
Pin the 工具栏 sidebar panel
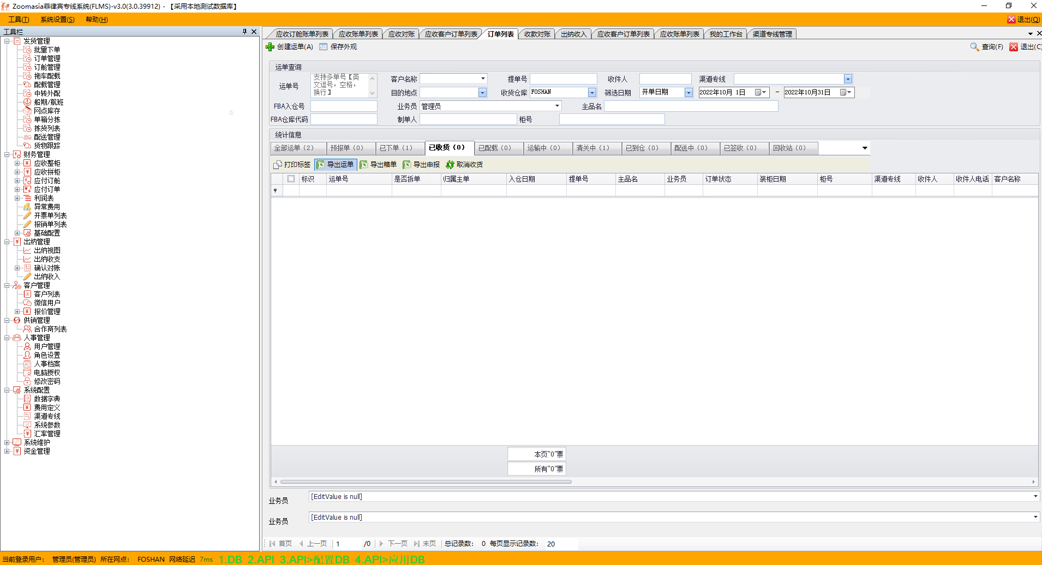tap(244, 32)
